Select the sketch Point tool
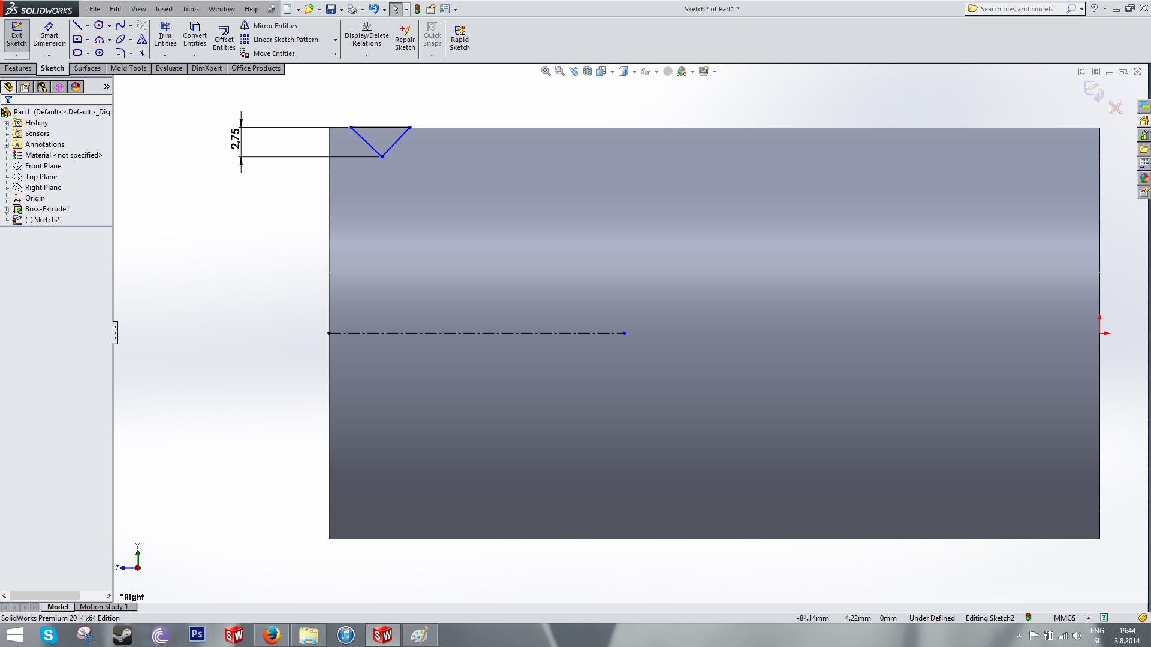 click(142, 53)
